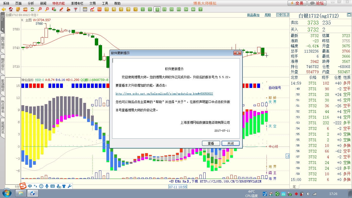Click the 关闭 button in update dialog
The height and width of the screenshot is (198, 352).
point(230,143)
